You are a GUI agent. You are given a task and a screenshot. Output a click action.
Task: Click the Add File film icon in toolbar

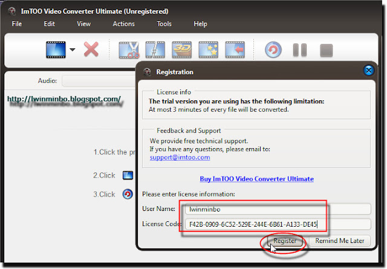pos(56,50)
